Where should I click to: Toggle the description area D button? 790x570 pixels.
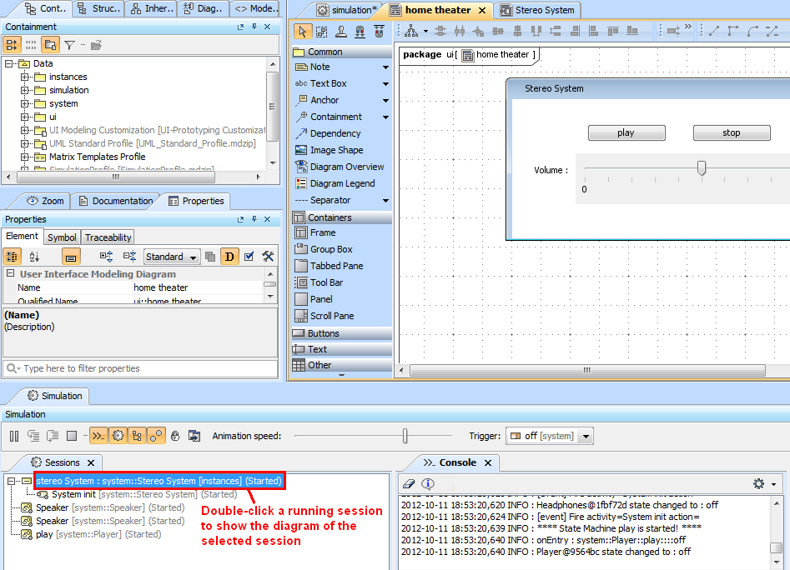(229, 257)
